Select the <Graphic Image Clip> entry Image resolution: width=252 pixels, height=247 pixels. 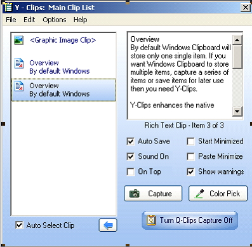[63, 40]
